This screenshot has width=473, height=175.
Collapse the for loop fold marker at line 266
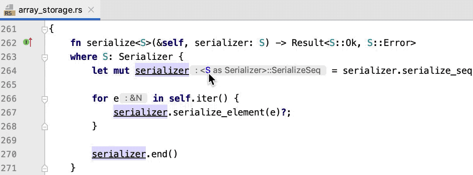[x=45, y=99]
